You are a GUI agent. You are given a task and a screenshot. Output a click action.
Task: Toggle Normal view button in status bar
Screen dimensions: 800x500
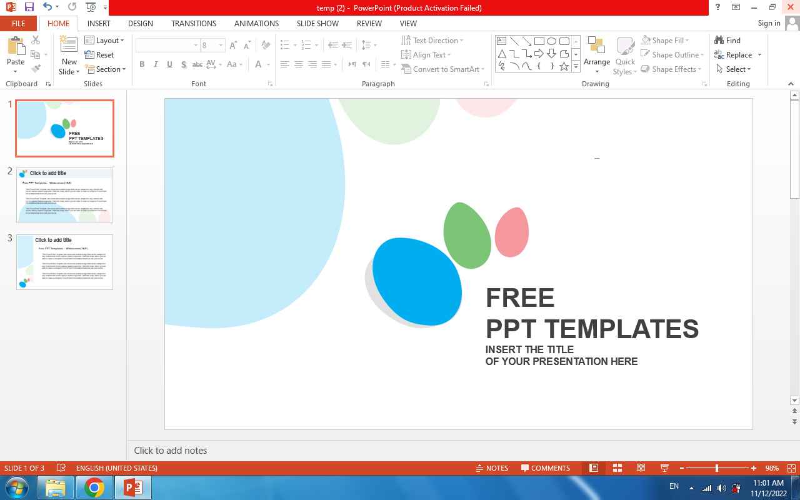coord(594,468)
